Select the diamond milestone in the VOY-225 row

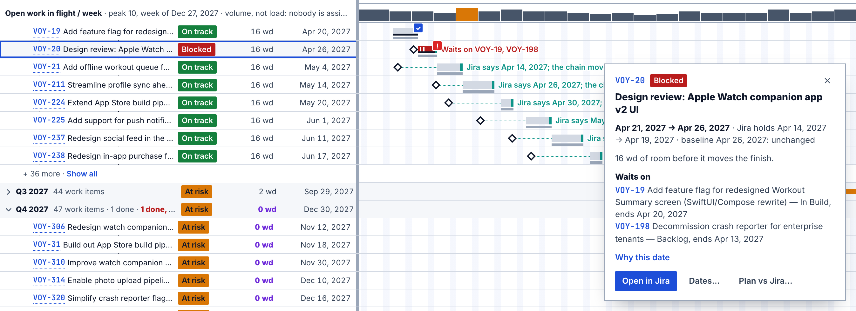pyautogui.click(x=480, y=121)
